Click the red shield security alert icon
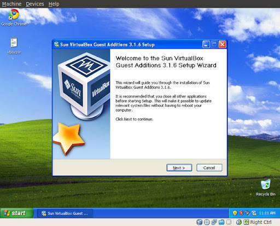 click(241, 213)
